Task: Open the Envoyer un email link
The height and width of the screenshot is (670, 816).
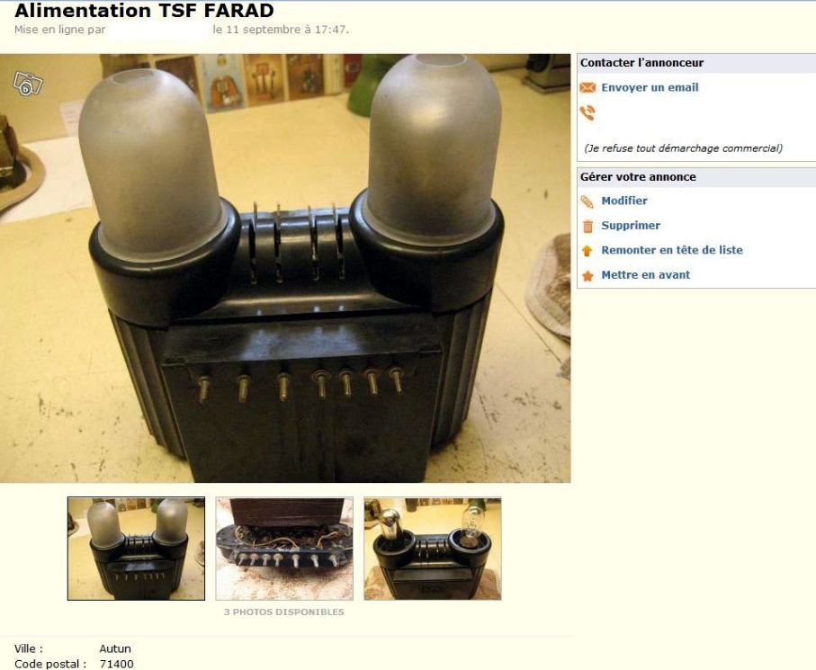Action: (650, 87)
